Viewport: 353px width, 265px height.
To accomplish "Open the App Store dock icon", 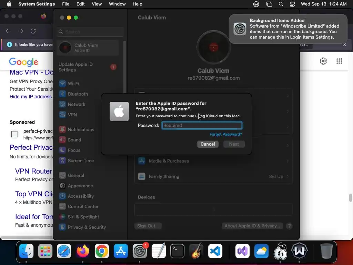I will [121, 251].
